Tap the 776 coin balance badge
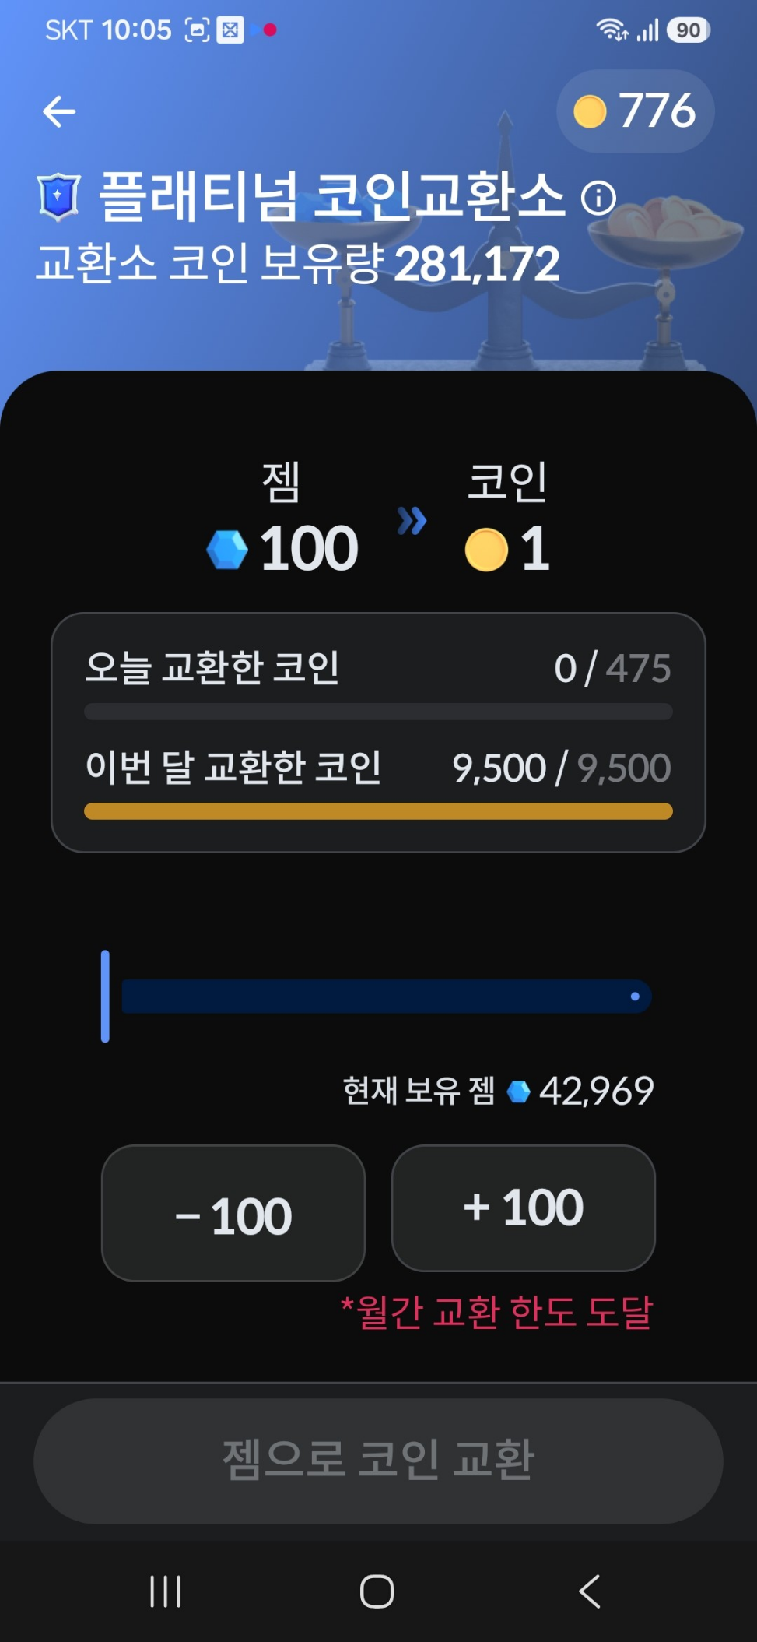Viewport: 757px width, 1642px height. (x=635, y=111)
